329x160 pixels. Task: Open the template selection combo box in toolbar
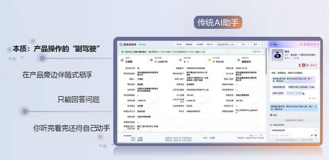tap(227, 44)
